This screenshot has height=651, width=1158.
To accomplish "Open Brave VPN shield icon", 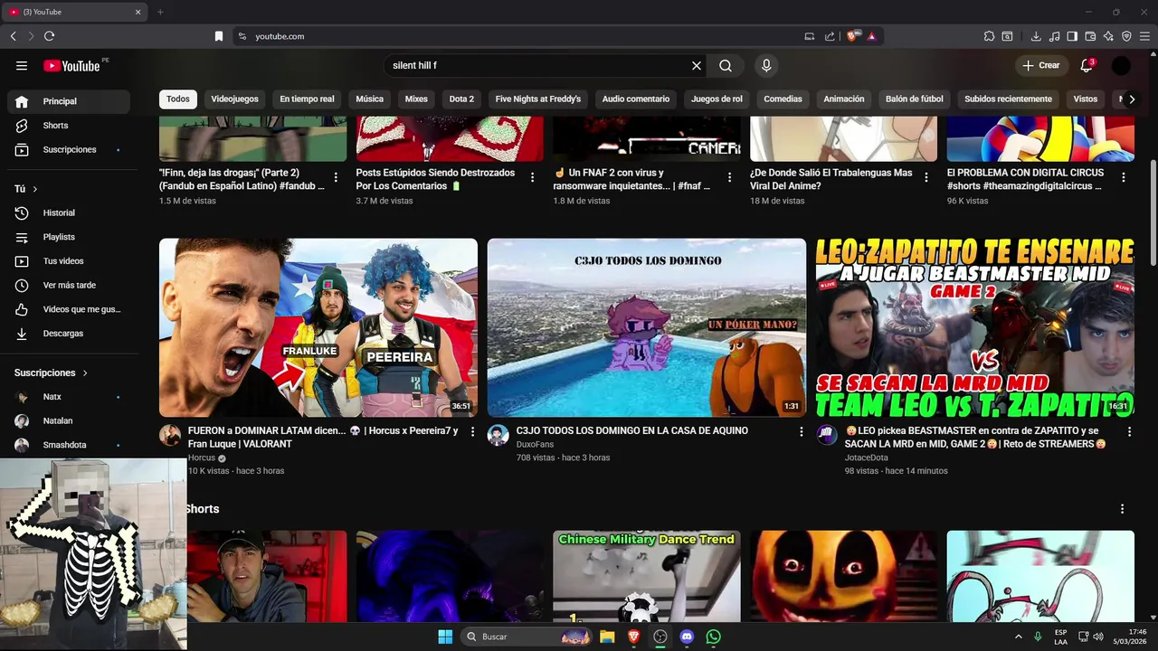I will click(x=1126, y=36).
